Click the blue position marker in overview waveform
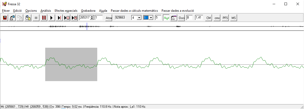The height and width of the screenshot is (109, 304). [87, 26]
